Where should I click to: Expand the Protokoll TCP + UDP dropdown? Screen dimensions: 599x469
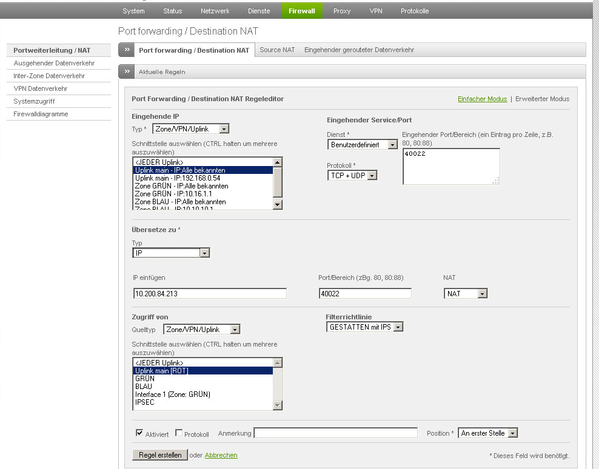(352, 175)
